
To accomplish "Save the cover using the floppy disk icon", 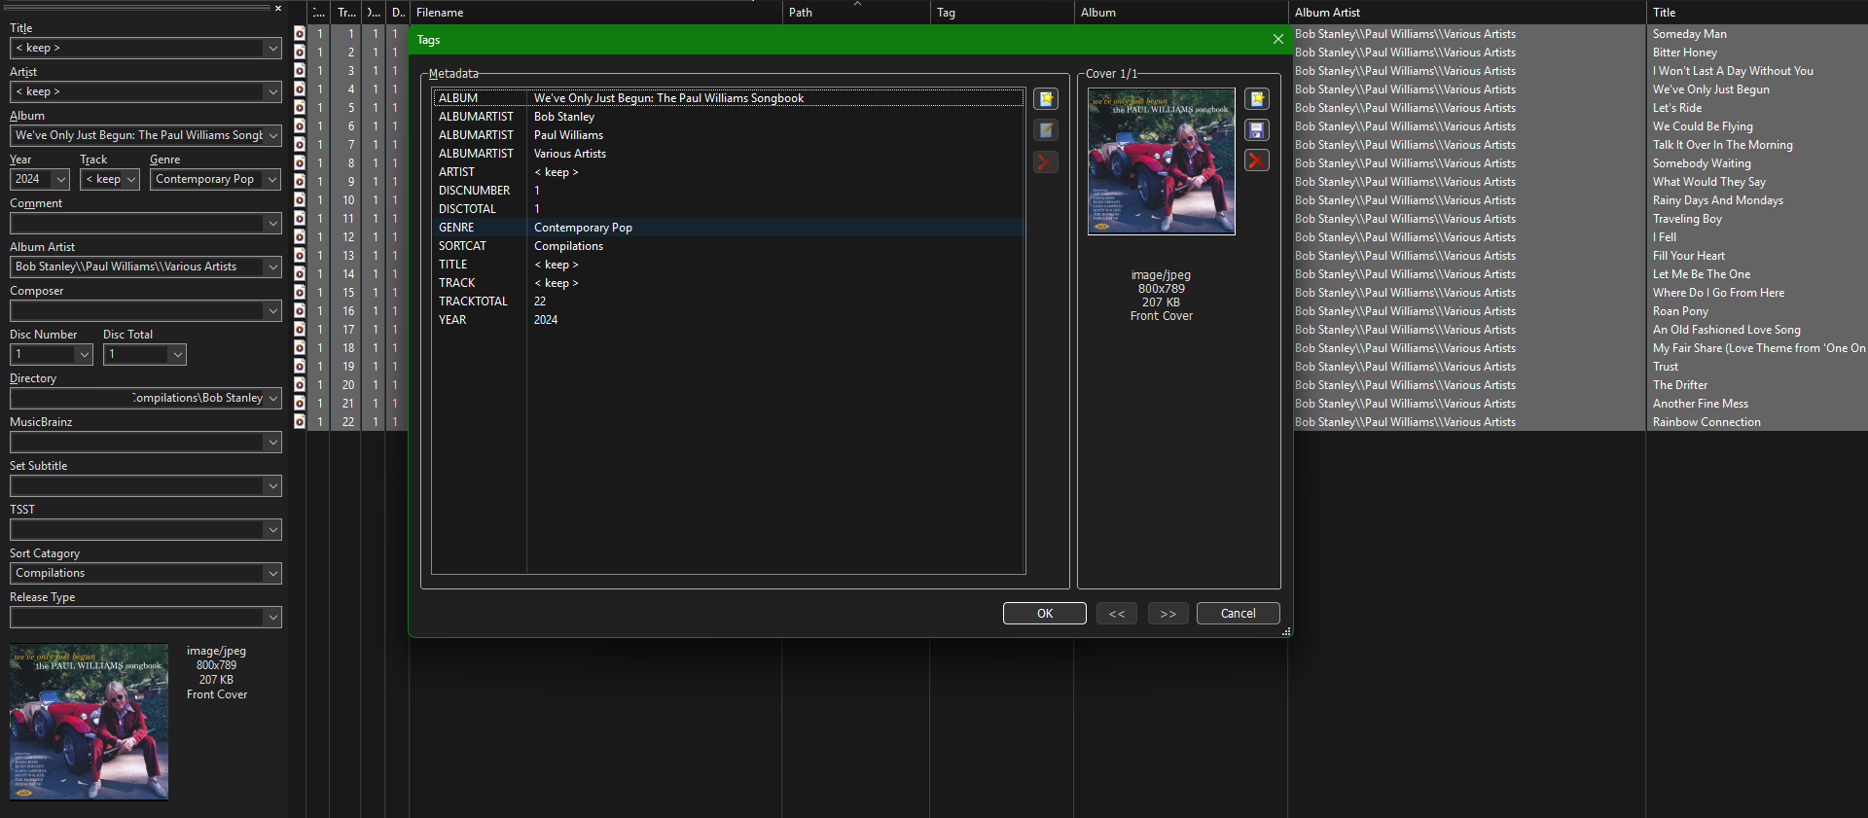I will (x=1257, y=130).
